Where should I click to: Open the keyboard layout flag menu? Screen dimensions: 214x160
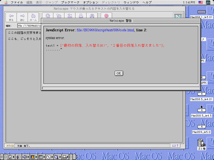(200, 3)
